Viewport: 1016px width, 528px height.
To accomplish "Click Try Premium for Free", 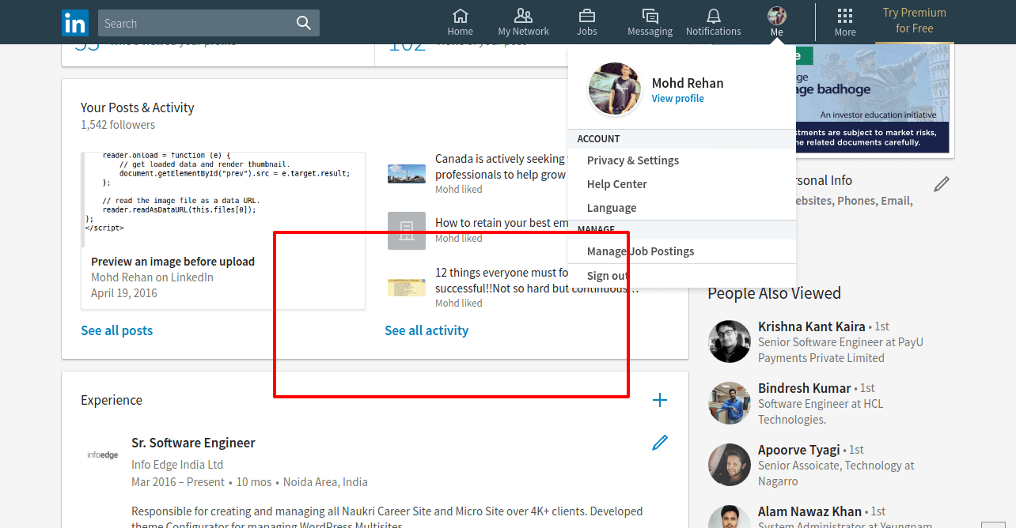I will 914,21.
